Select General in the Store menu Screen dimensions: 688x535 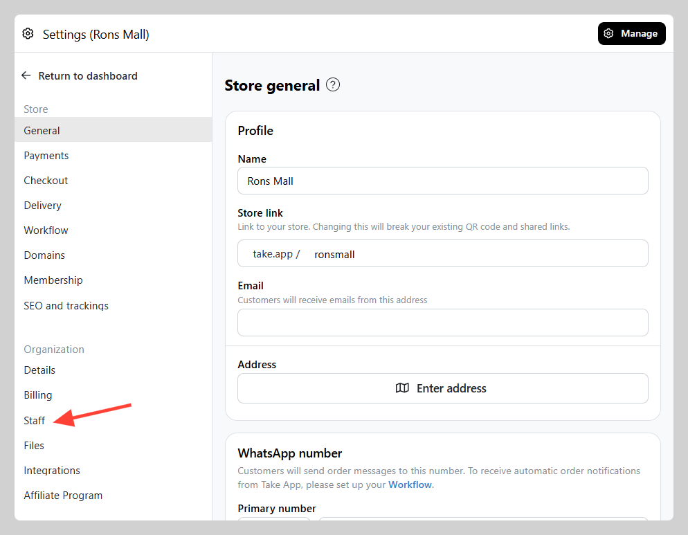pos(114,130)
